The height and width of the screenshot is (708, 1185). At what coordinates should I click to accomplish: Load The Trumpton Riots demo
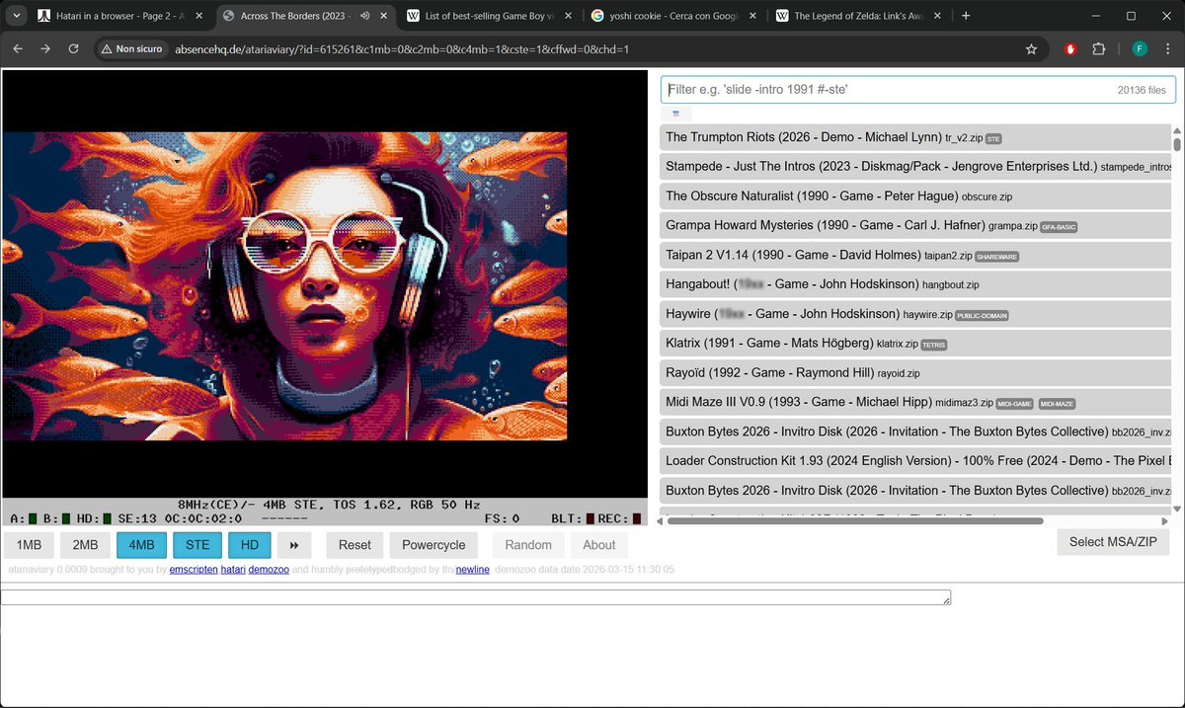click(x=915, y=137)
